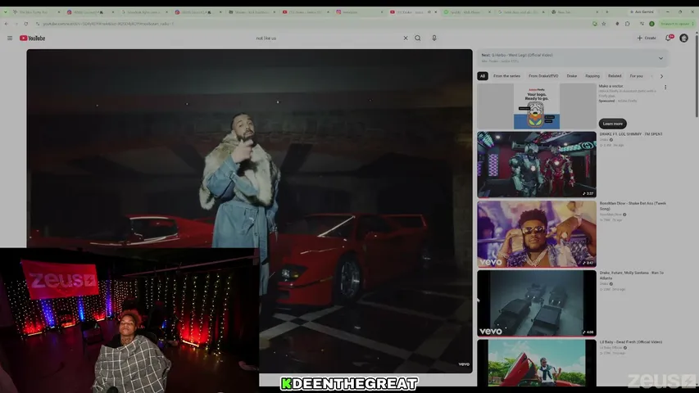Open the three-dot menu on sponsored ad
Image resolution: width=699 pixels, height=393 pixels.
click(x=665, y=88)
